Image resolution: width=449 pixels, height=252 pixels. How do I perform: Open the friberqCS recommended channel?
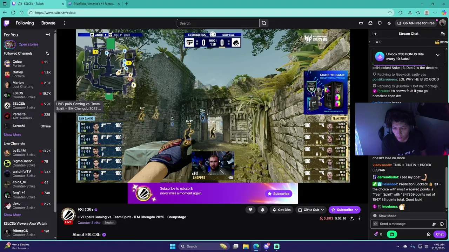coord(27,233)
